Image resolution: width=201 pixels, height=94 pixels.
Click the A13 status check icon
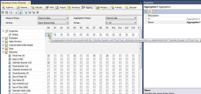[133, 35]
